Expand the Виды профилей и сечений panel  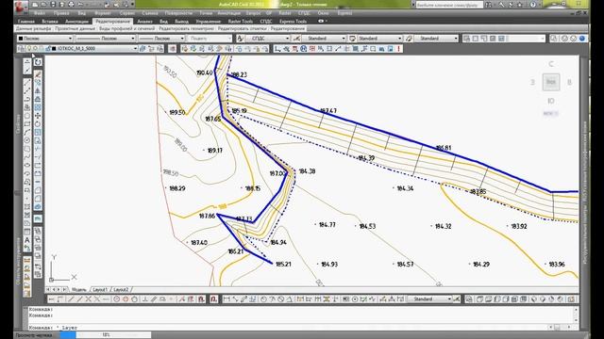tap(126, 29)
